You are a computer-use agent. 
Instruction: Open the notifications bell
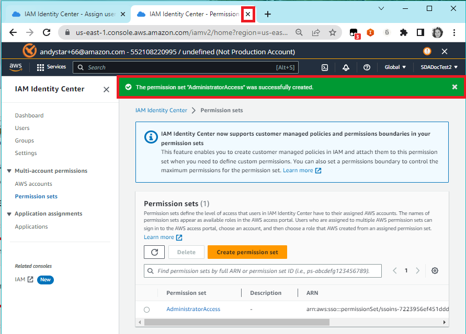[346, 67]
